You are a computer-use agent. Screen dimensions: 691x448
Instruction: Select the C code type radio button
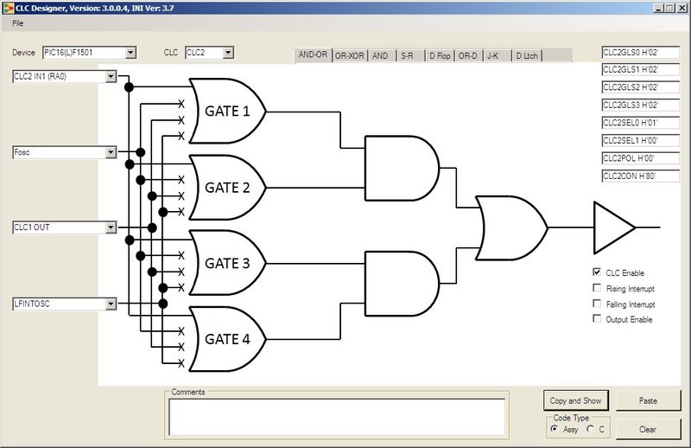[591, 429]
